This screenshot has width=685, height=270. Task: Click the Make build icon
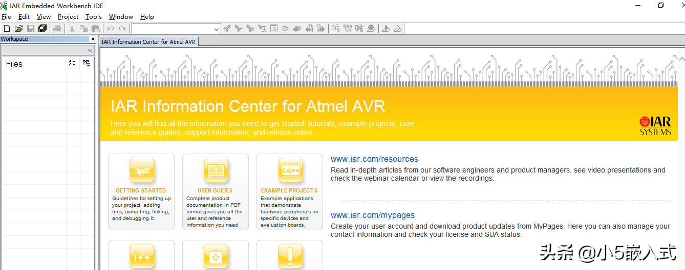(348, 29)
